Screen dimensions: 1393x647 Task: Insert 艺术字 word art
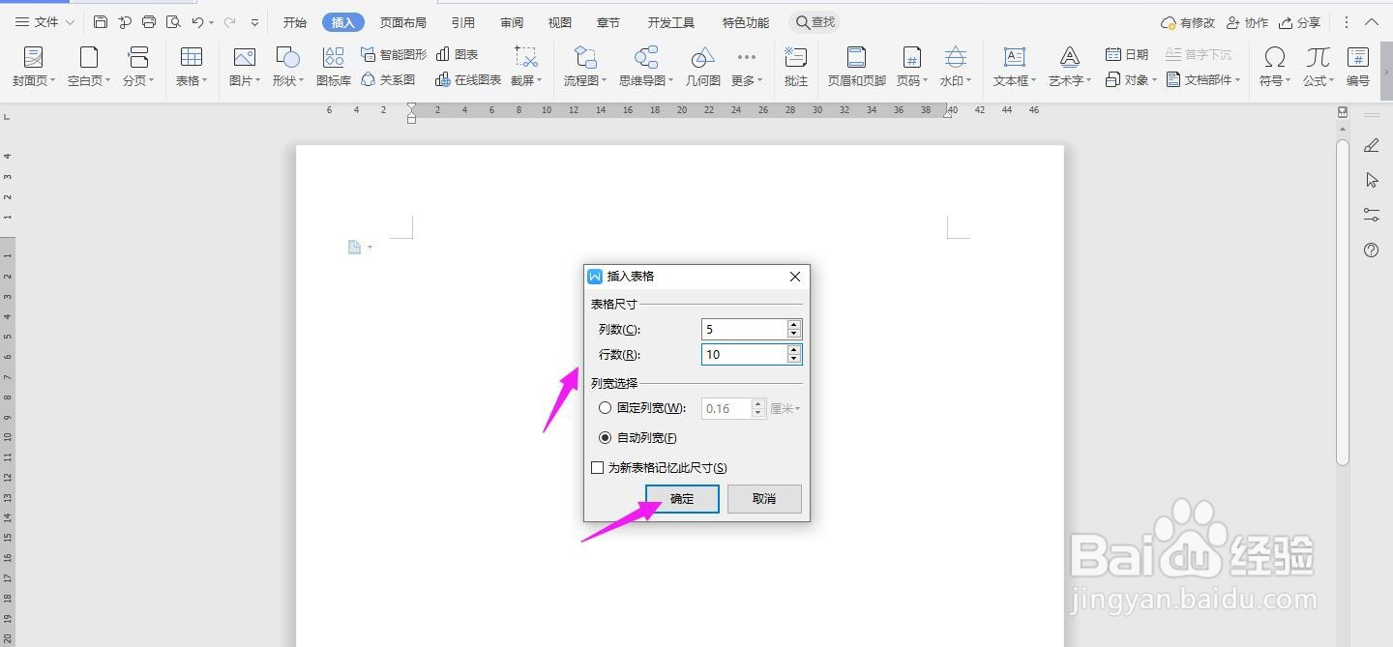point(1069,67)
